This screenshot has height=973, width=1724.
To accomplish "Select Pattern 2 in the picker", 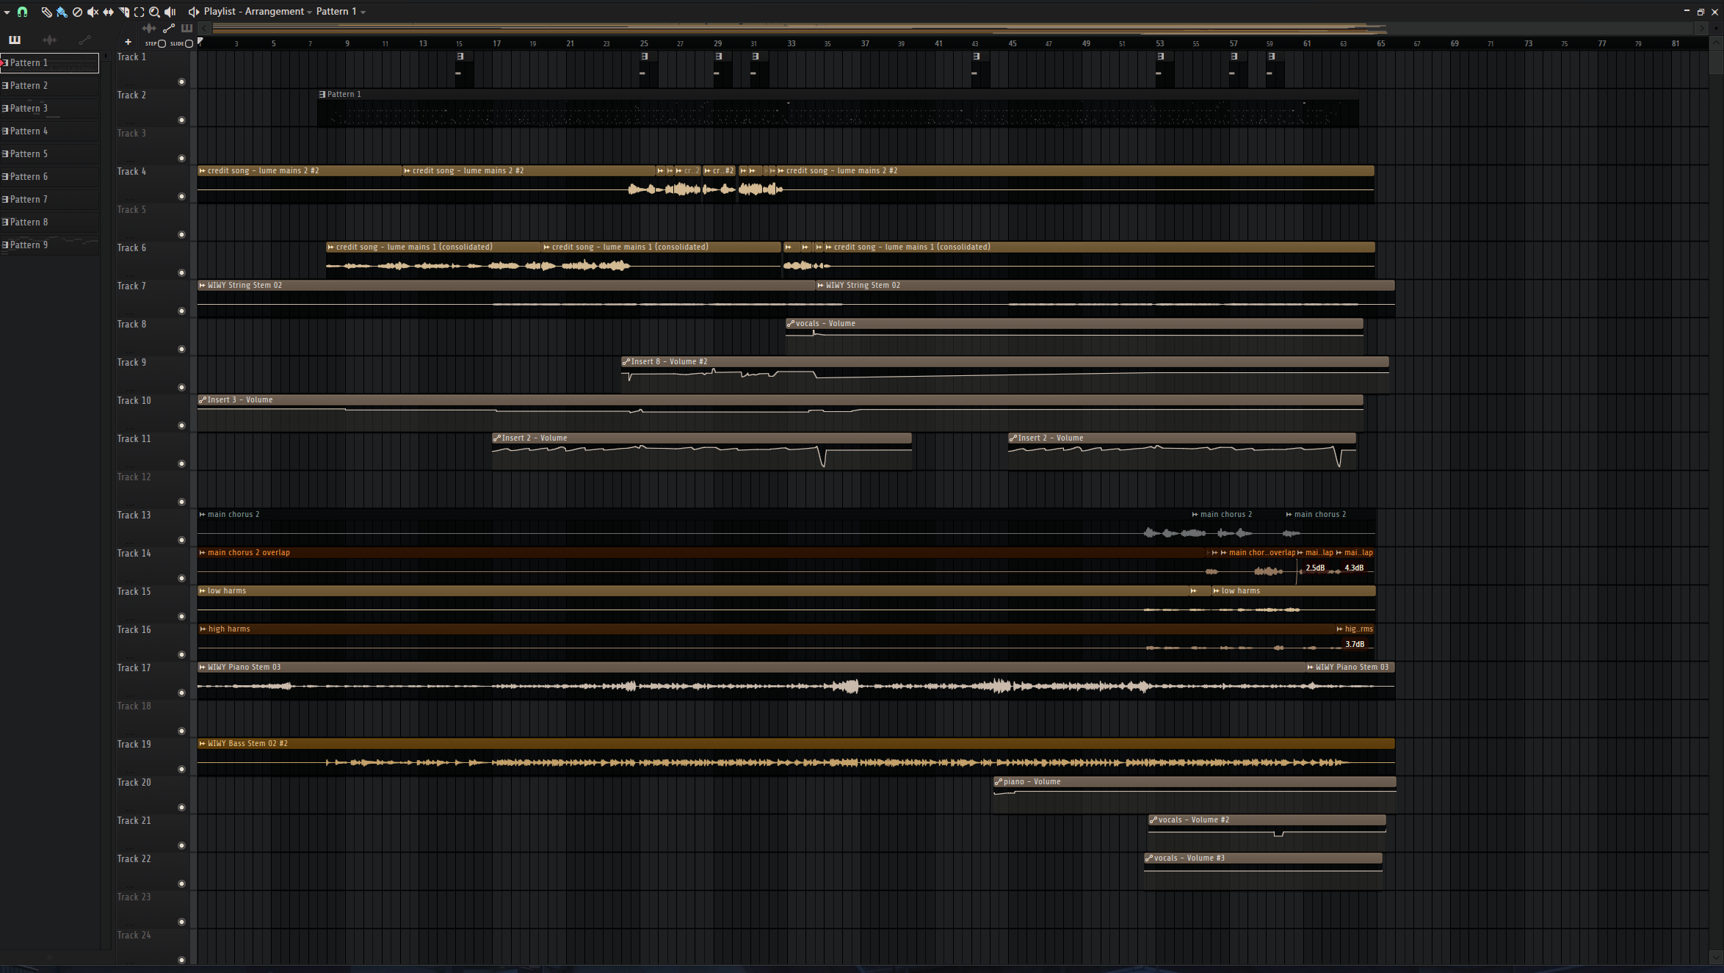I will (49, 86).
